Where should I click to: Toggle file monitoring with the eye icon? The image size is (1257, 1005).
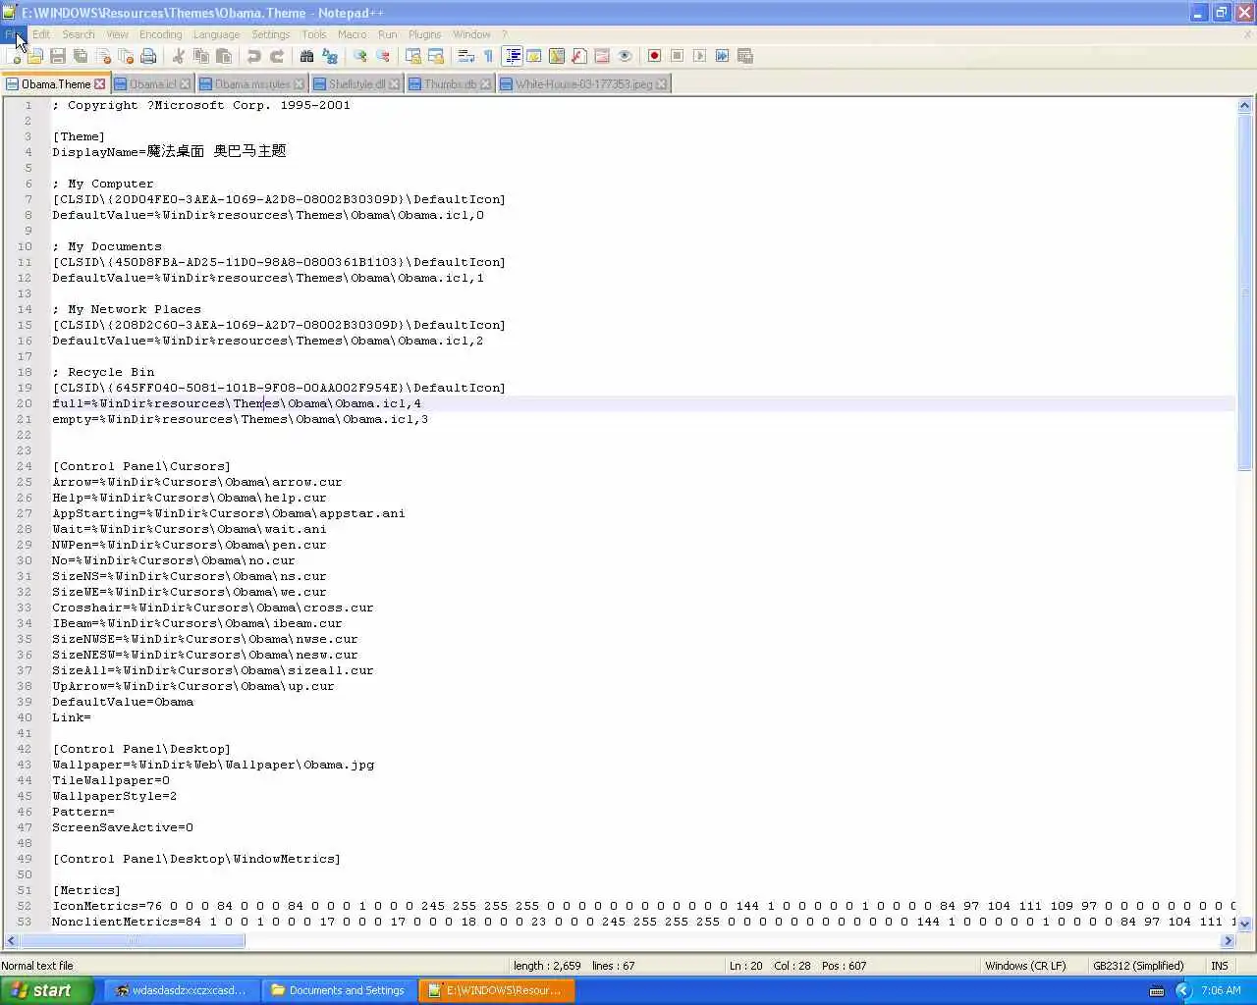click(625, 56)
